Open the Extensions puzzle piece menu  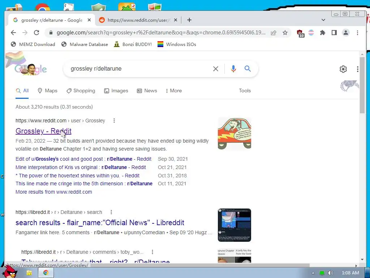point(322,33)
